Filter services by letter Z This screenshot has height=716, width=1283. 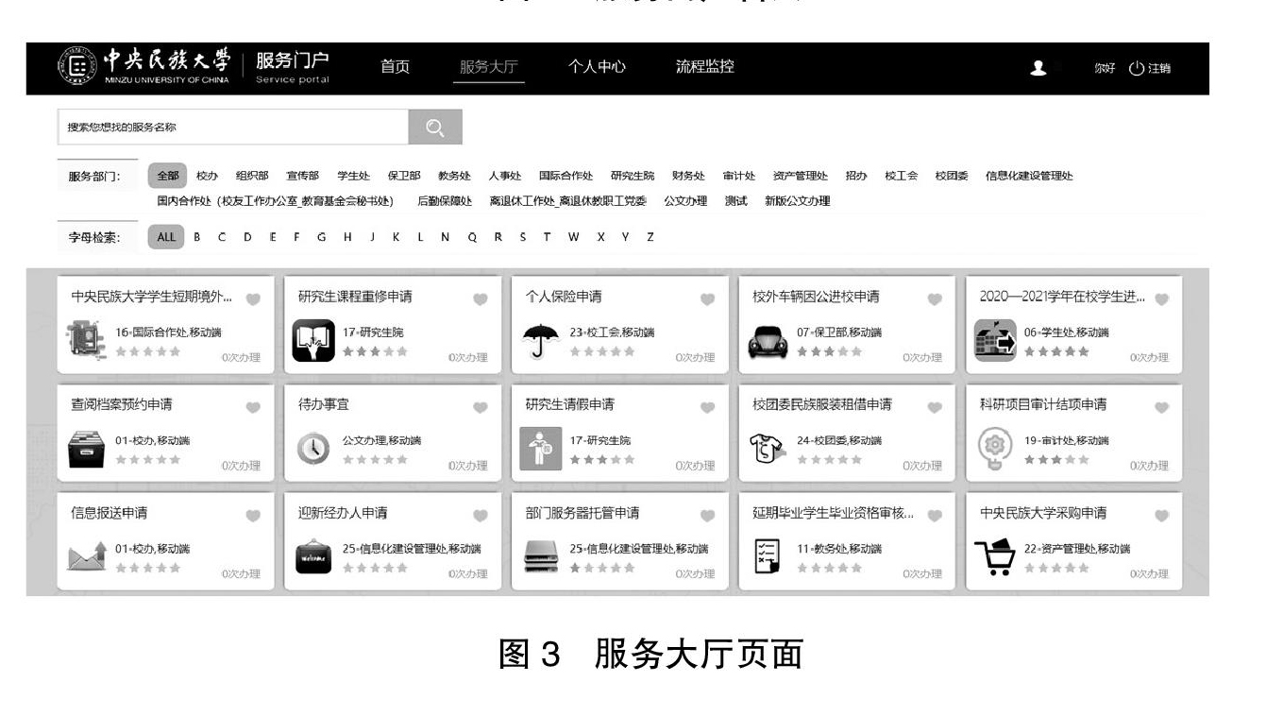[650, 237]
